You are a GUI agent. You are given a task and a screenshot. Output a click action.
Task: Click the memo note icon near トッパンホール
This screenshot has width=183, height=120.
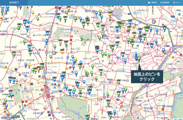[x=154, y=22]
